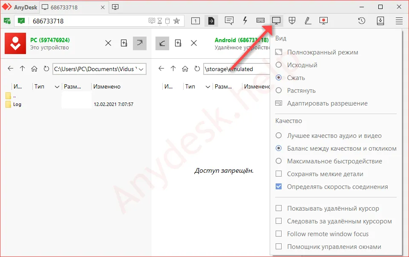Viewport: 409px width, 257px height.
Task: Click the monitor number 1 icon
Action: [x=196, y=21]
